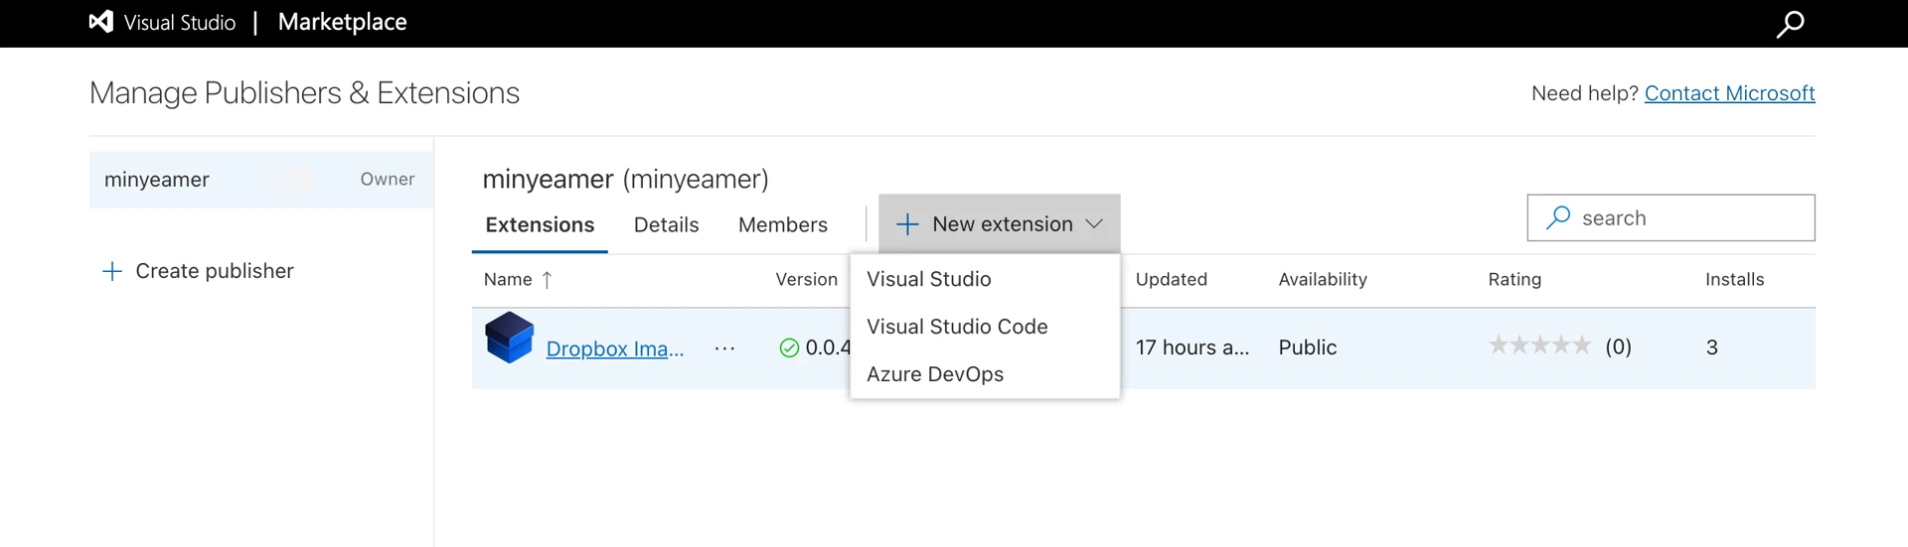Click the star rating for Dropbox extension
Screen dimensions: 1908x547
(1539, 345)
